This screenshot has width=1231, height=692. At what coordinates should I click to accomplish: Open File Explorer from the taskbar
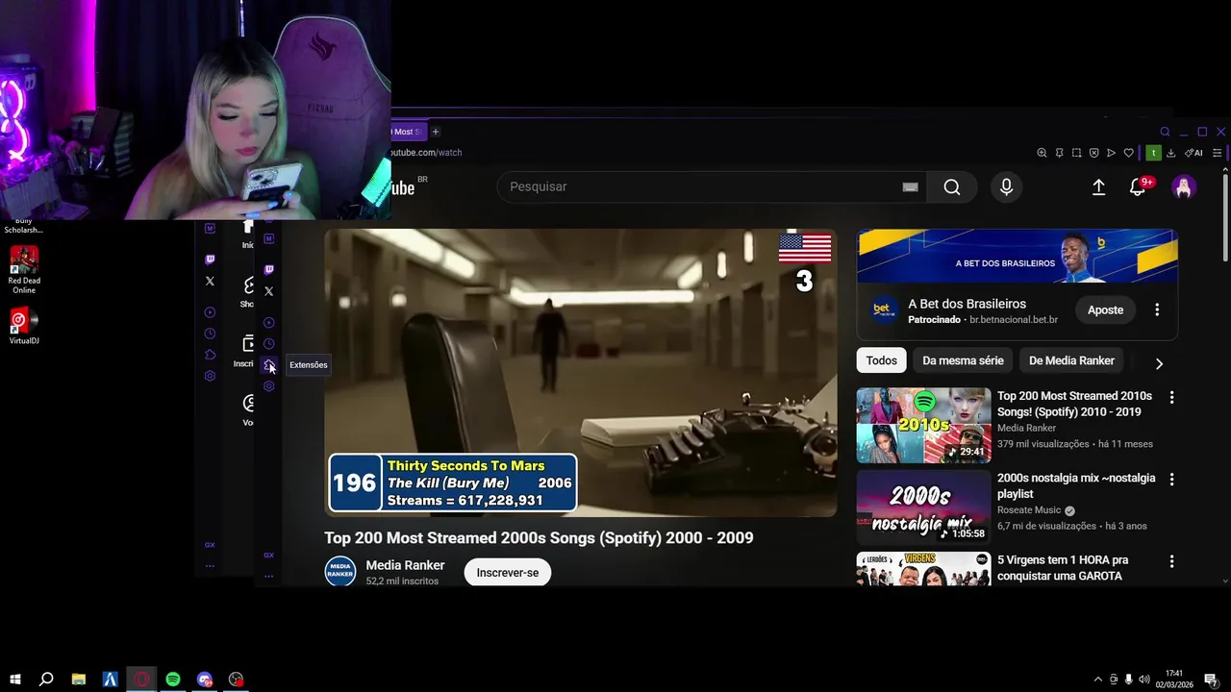click(79, 680)
